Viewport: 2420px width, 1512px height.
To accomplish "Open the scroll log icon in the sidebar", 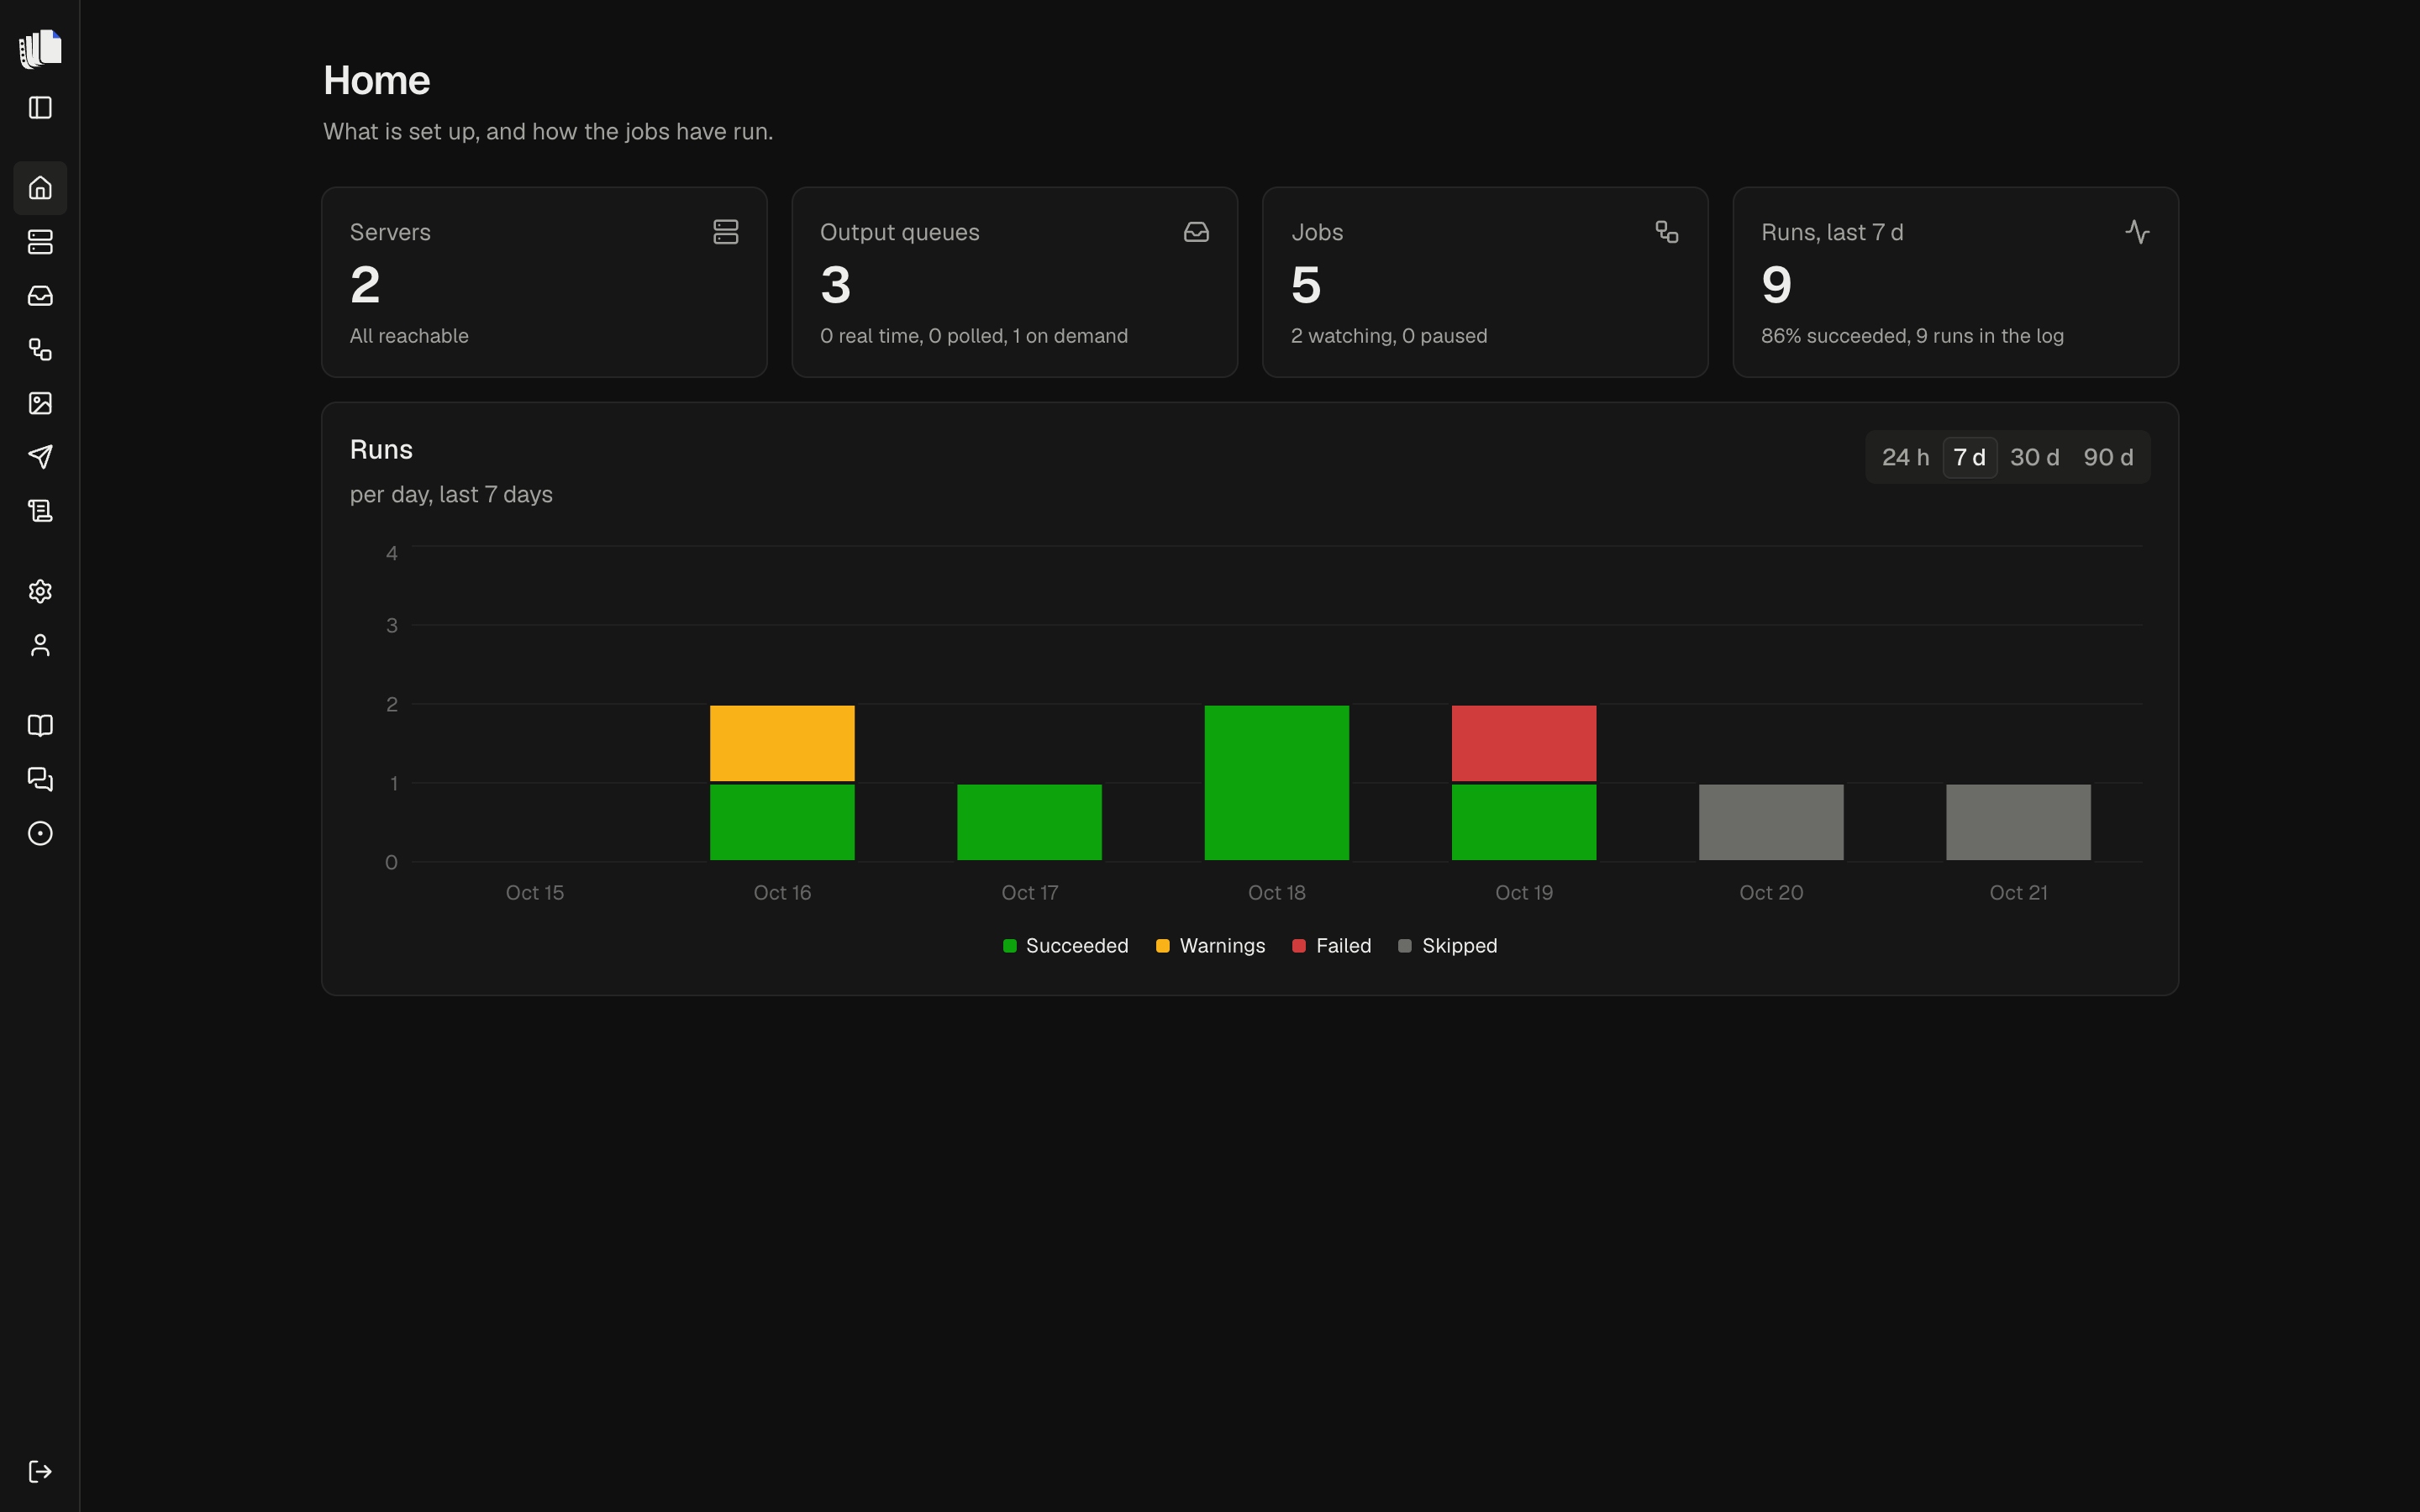I will [x=40, y=511].
